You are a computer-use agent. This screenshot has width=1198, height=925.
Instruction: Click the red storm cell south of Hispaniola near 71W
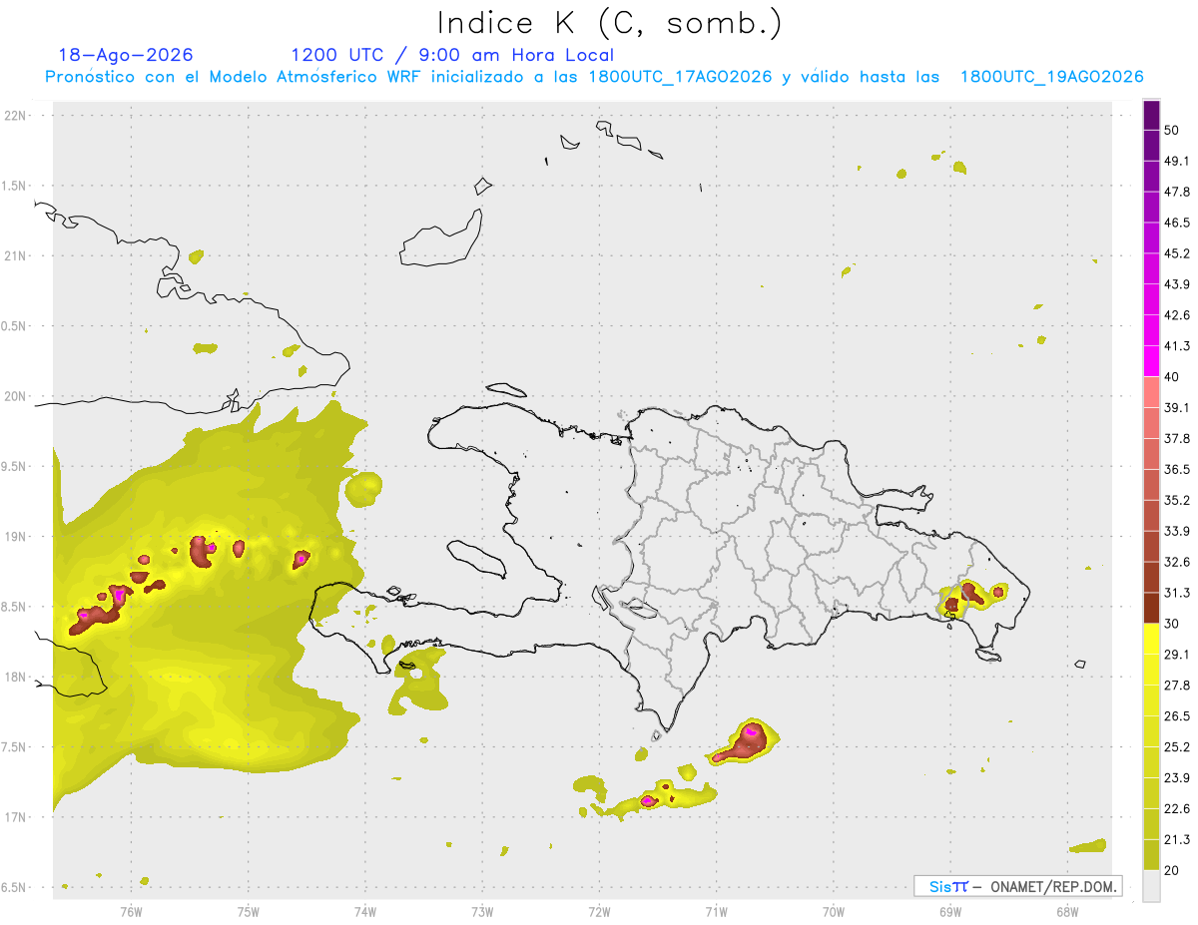[744, 743]
